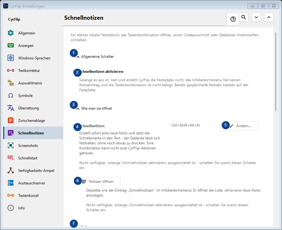This screenshot has height=230, width=282.
Task: Click the Textkorrektur swap icon
Action: coord(11,70)
